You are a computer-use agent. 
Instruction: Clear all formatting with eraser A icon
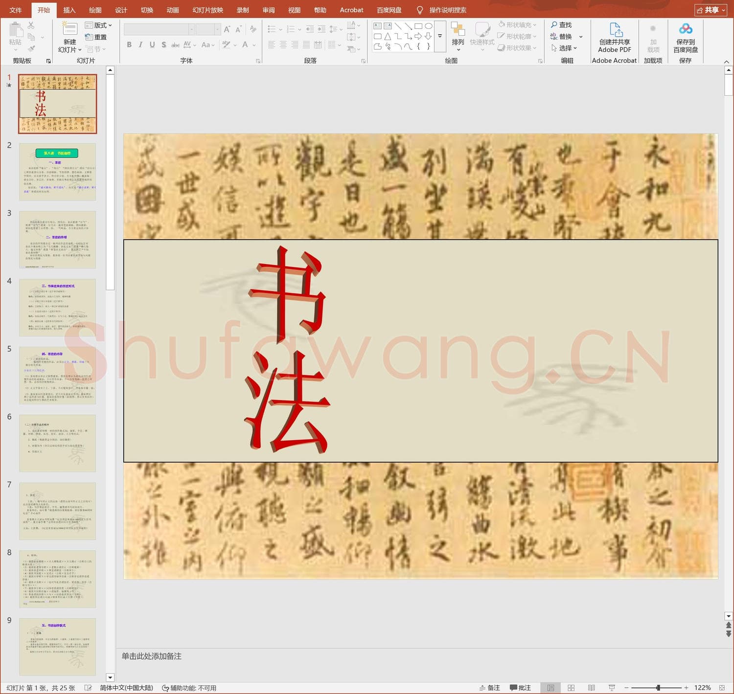click(253, 29)
